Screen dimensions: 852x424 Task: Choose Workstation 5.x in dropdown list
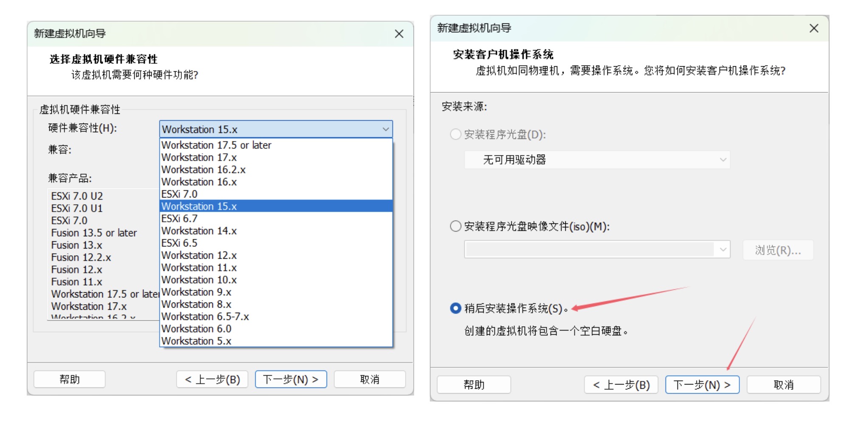point(276,341)
